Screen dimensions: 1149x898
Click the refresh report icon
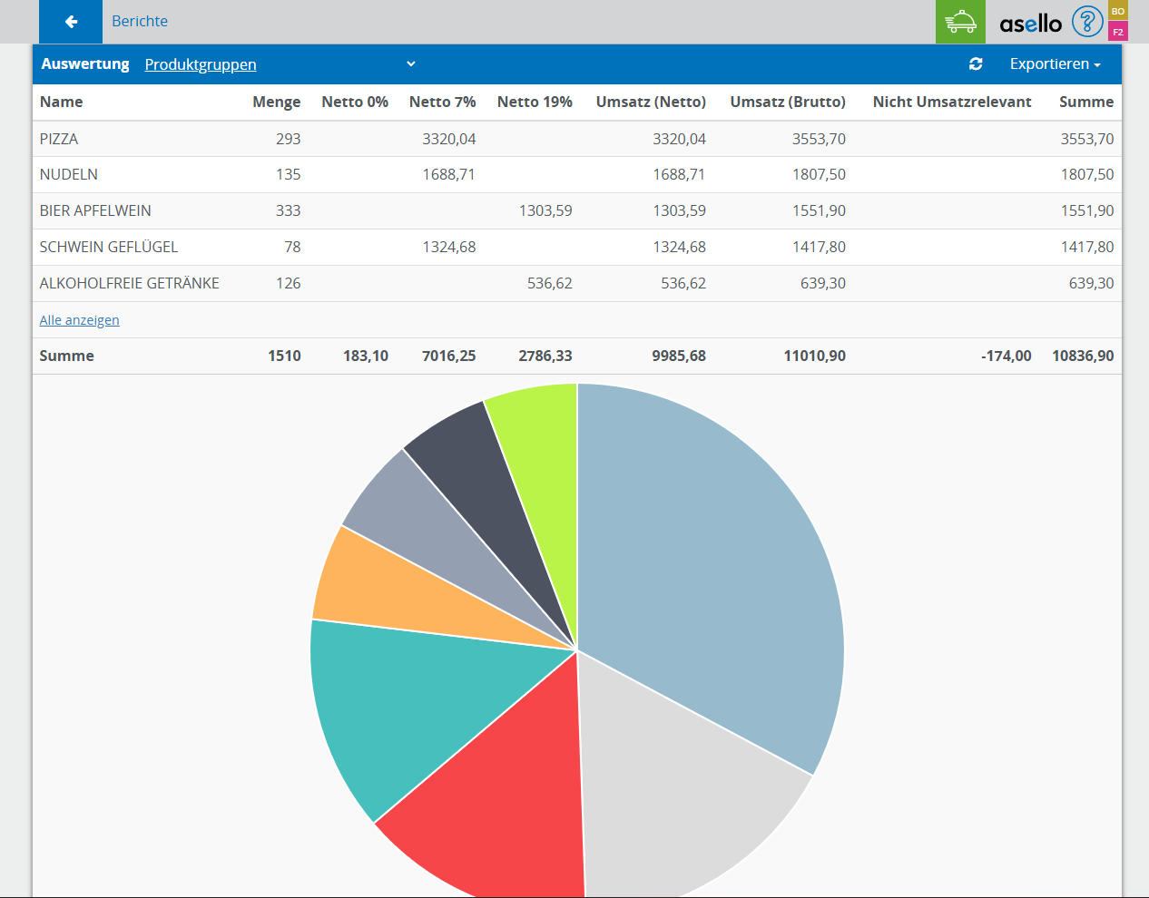click(976, 63)
